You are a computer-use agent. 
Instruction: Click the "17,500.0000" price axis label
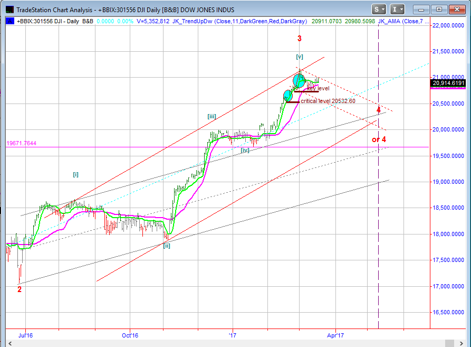pos(448,260)
